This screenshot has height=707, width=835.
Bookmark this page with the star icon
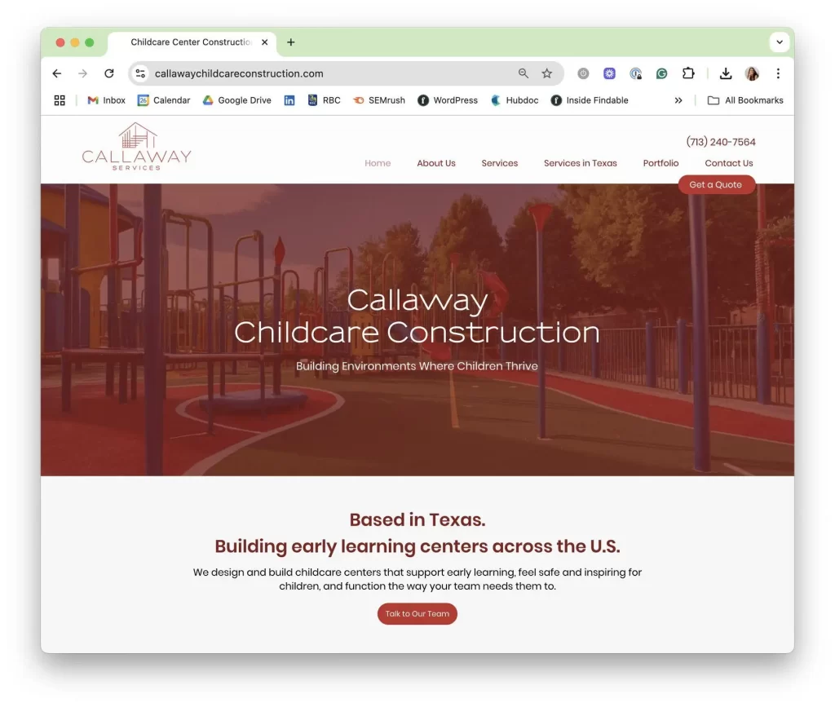tap(547, 73)
